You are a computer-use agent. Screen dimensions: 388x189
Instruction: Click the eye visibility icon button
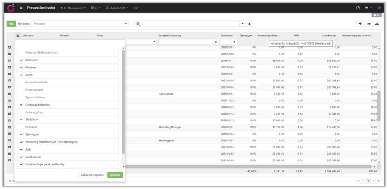tap(369, 24)
